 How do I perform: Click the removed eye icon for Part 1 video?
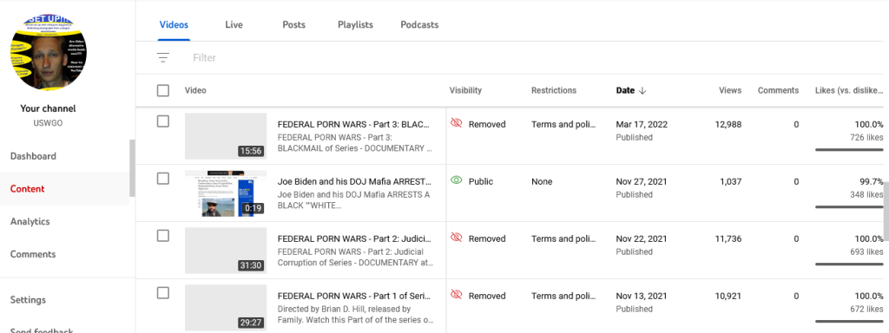click(x=457, y=295)
